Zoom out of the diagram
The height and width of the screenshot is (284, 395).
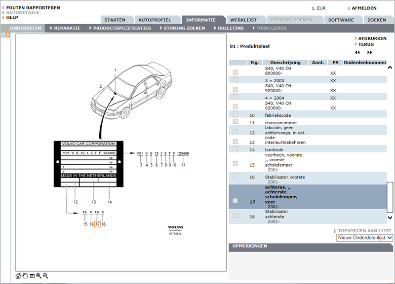point(45,276)
